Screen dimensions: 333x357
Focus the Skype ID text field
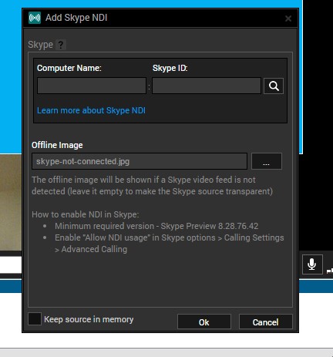click(x=207, y=86)
